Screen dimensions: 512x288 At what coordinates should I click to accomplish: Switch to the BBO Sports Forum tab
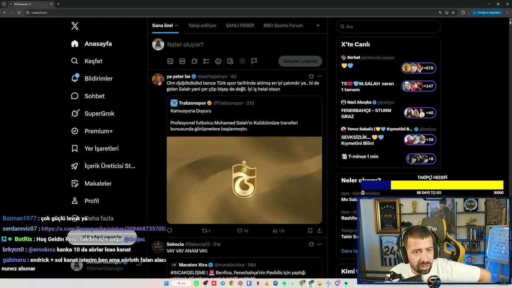pos(283,26)
